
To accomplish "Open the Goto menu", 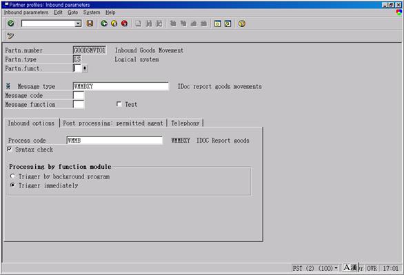I will (x=72, y=12).
